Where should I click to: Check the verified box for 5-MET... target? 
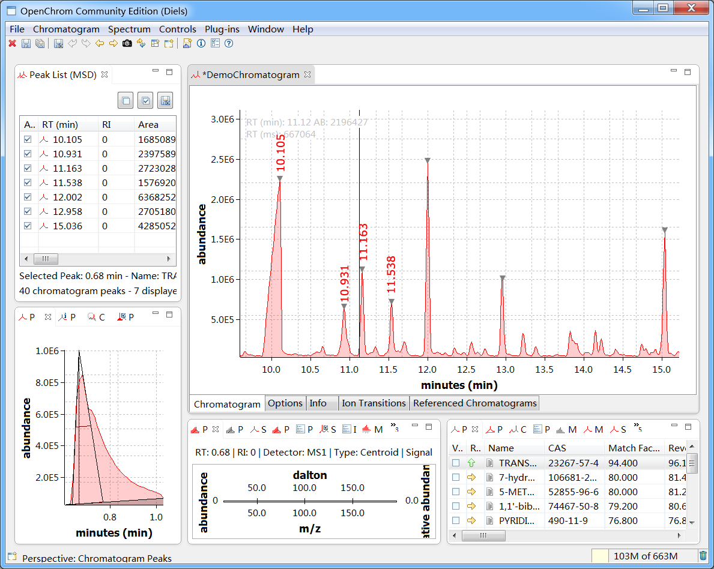pyautogui.click(x=456, y=492)
